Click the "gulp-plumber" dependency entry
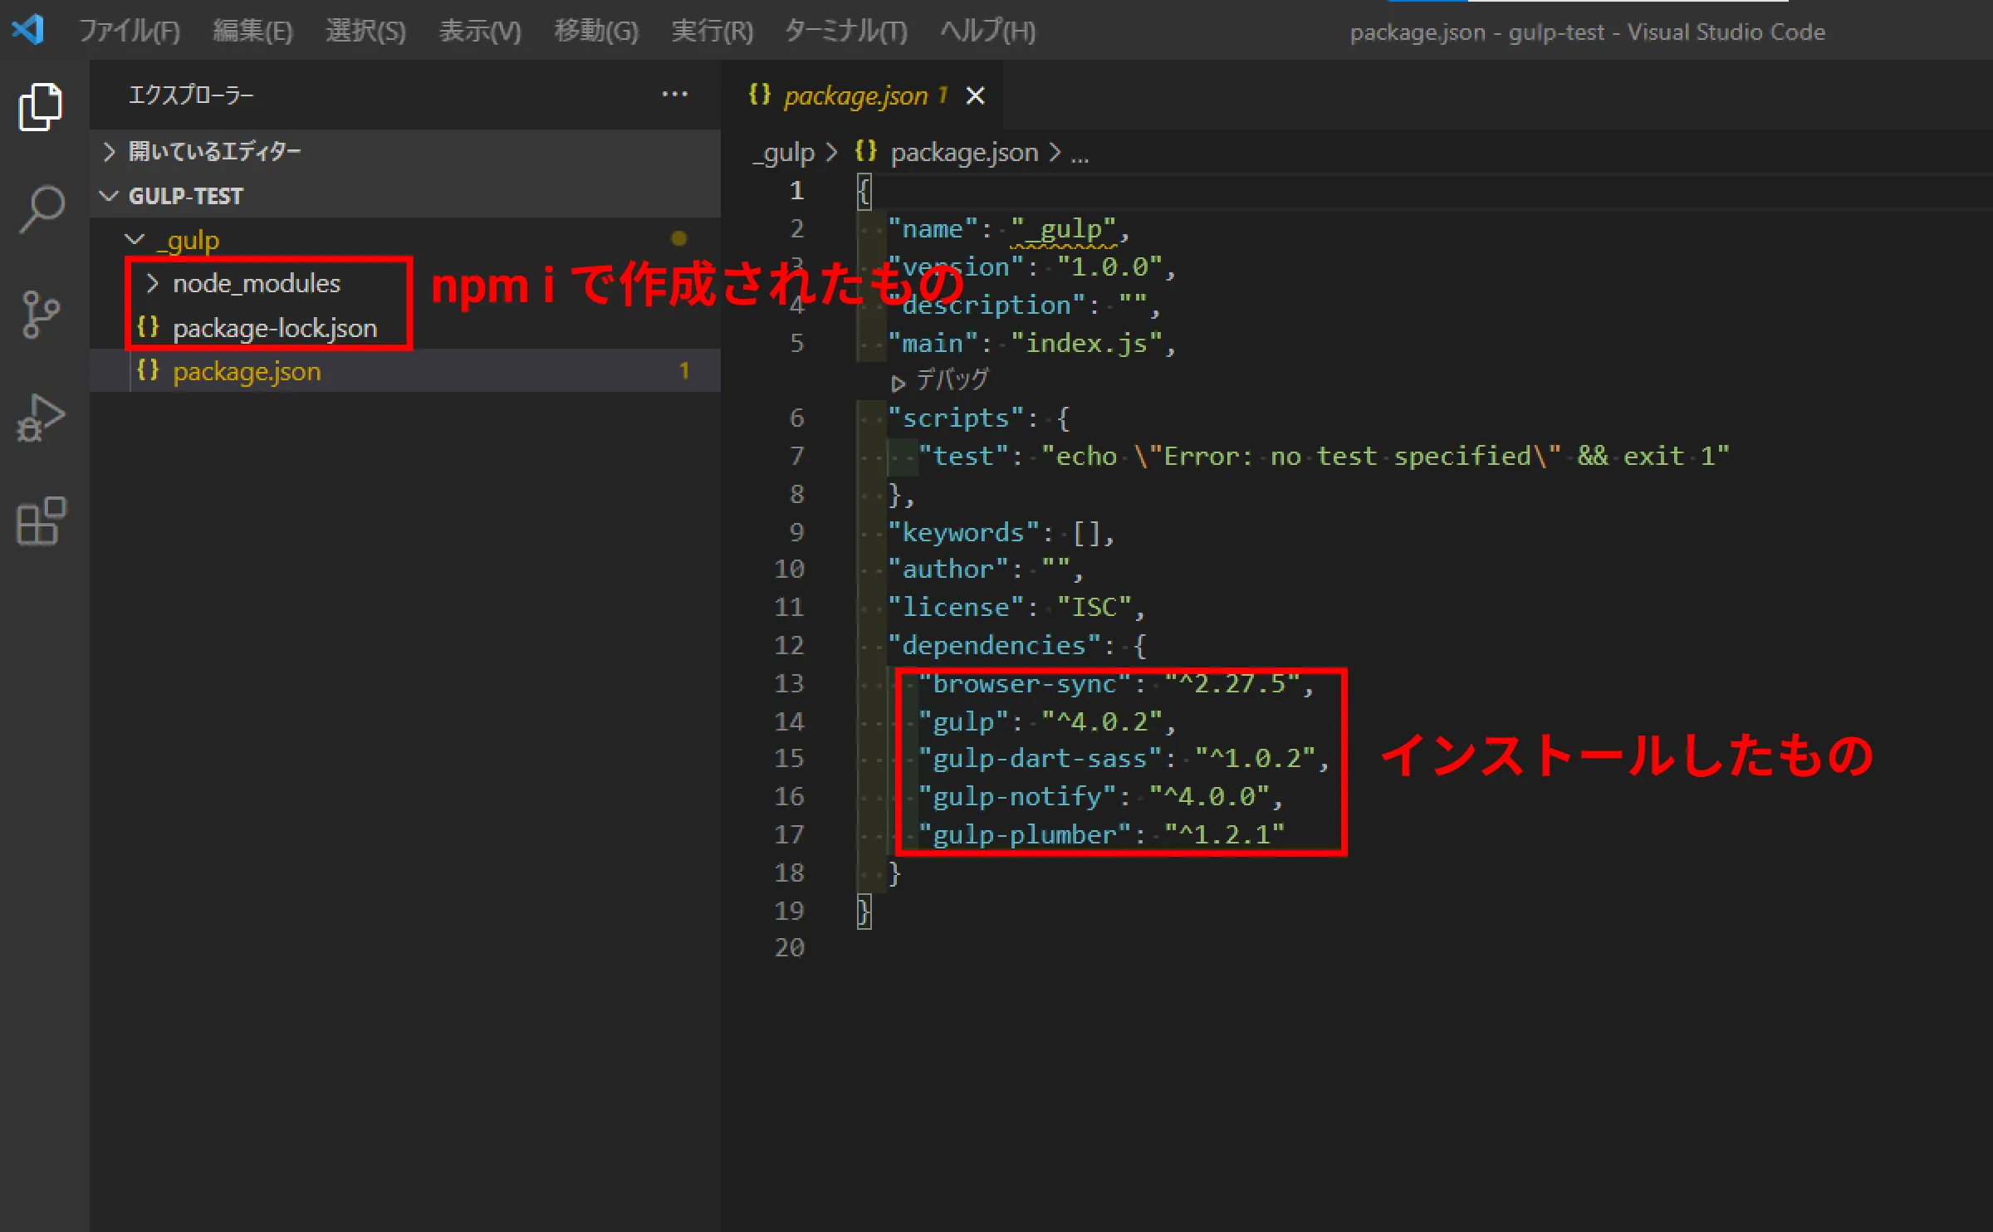The image size is (1993, 1232). tap(1100, 834)
